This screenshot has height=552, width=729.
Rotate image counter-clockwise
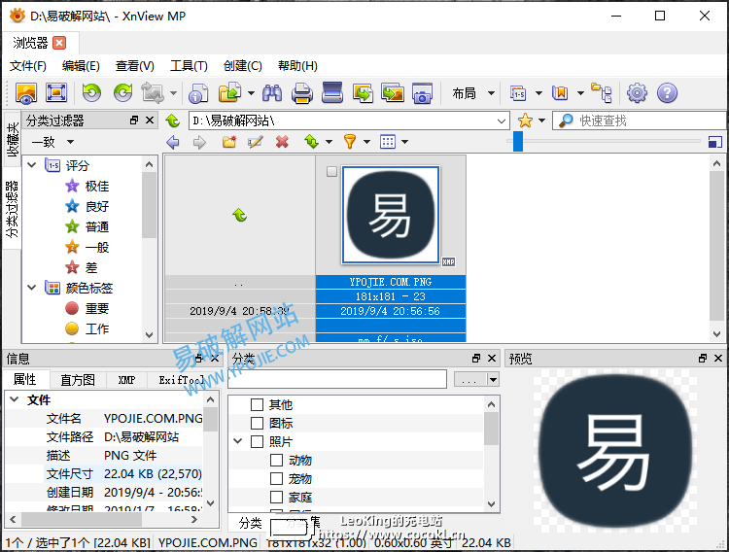point(91,93)
